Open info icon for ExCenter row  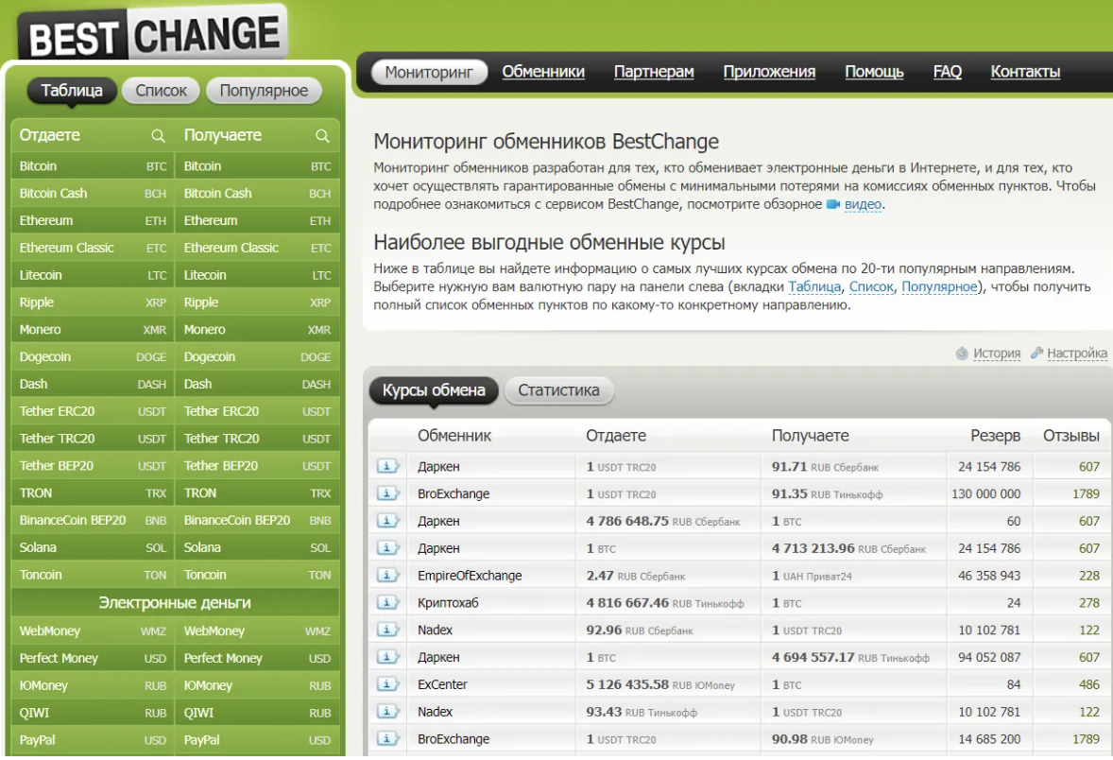tap(387, 684)
